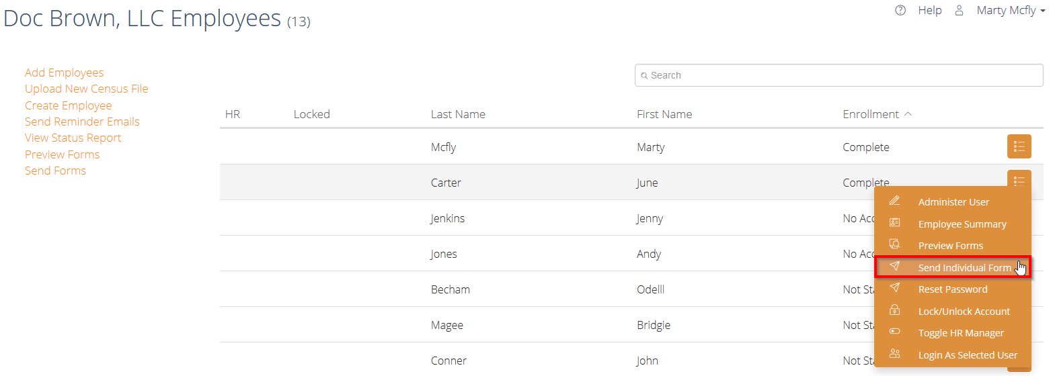The width and height of the screenshot is (1057, 376).
Task: Open the View Status Report link
Action: (x=73, y=138)
